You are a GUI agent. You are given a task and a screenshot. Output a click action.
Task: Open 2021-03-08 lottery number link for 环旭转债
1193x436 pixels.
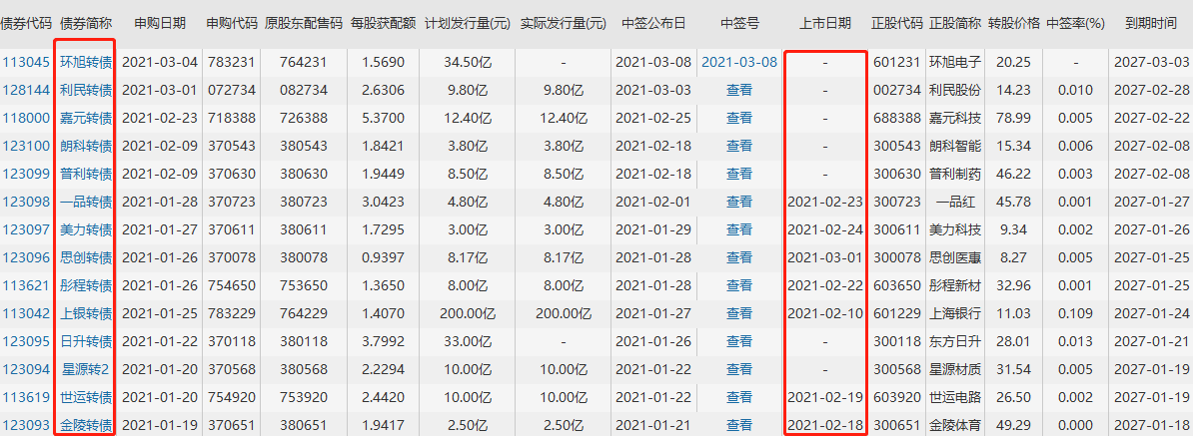pyautogui.click(x=739, y=62)
